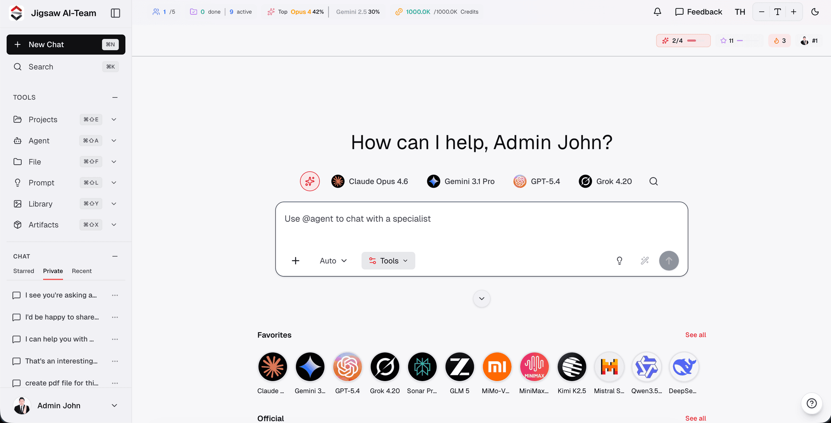Open help question mark button

812,403
